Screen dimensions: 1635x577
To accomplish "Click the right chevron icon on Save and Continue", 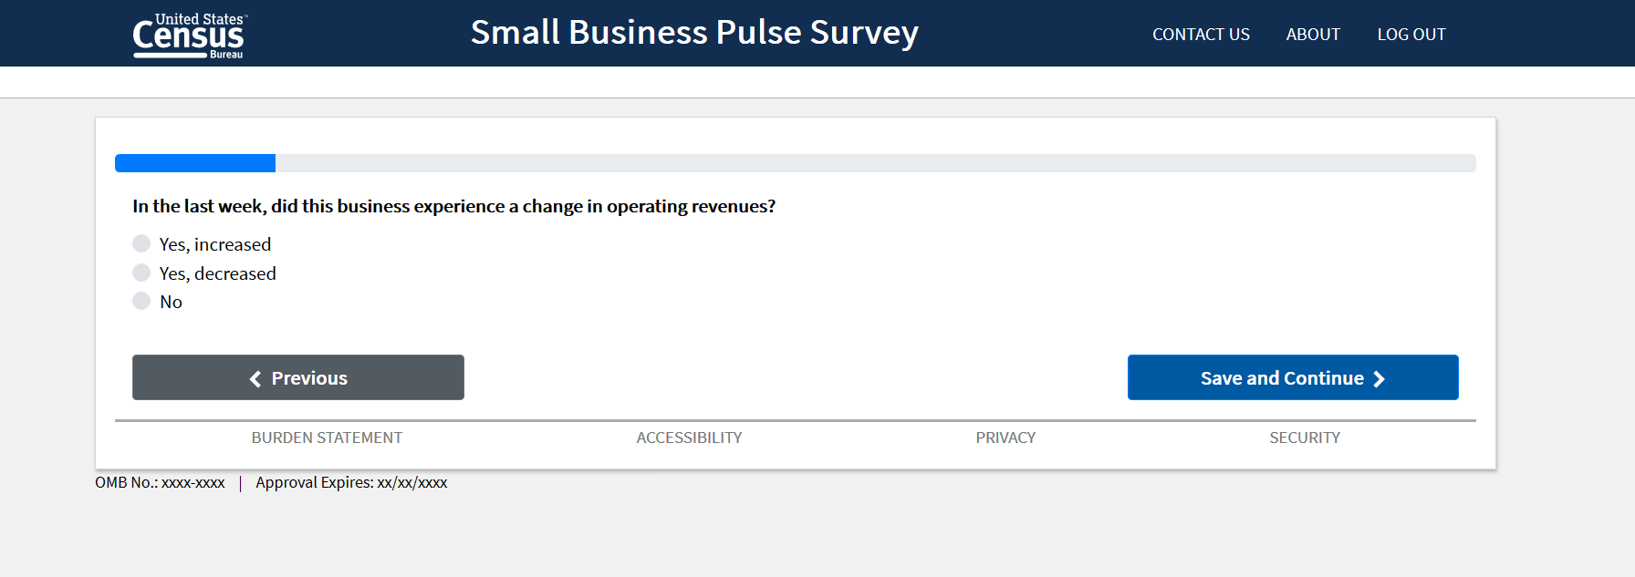I will [1379, 379].
